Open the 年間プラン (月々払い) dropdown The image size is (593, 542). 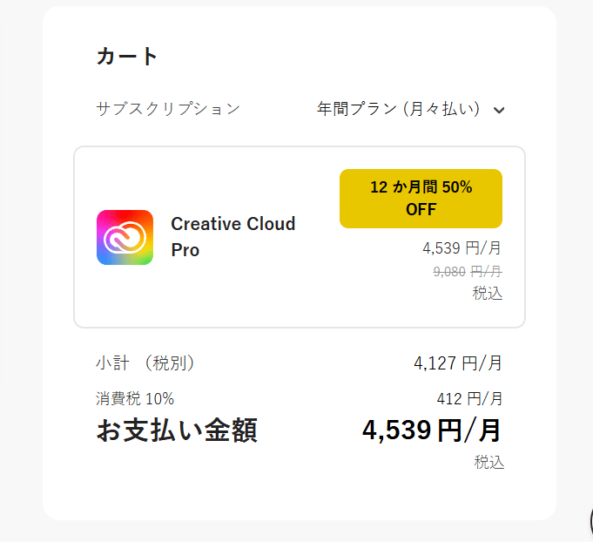(x=399, y=109)
